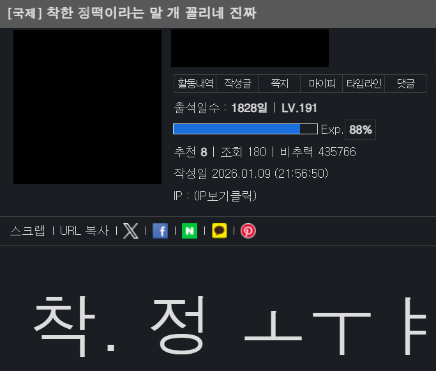Image resolution: width=436 pixels, height=371 pixels.
Task: Share via the yellow KakaoTalk icon
Action: [x=219, y=231]
